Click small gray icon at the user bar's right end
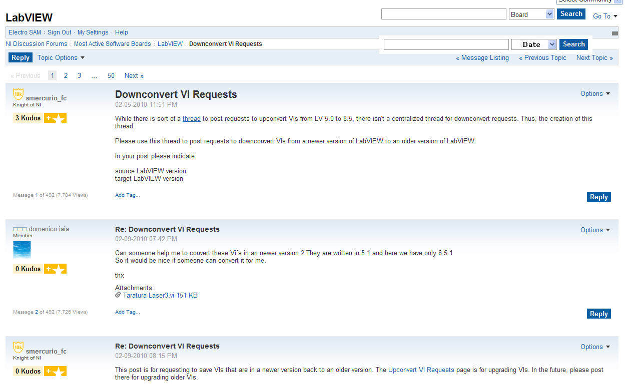625x387 pixels. point(615,33)
